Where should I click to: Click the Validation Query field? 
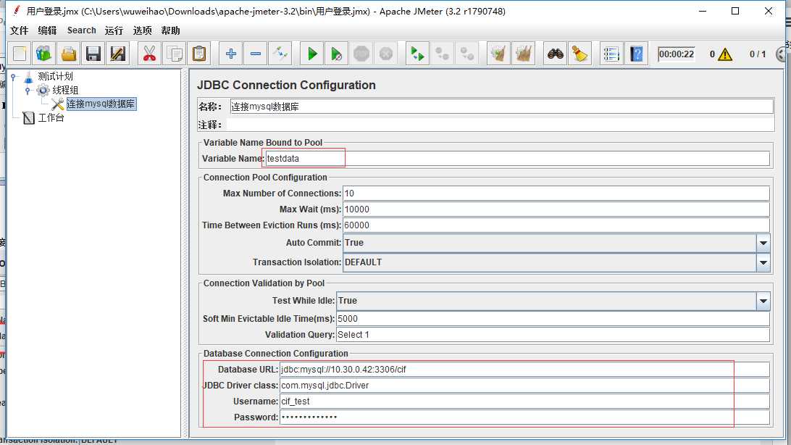(553, 335)
